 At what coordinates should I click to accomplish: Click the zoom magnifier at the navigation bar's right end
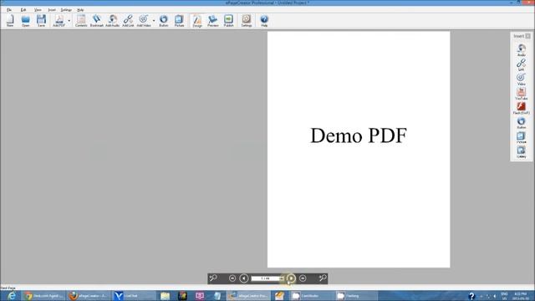click(x=323, y=278)
